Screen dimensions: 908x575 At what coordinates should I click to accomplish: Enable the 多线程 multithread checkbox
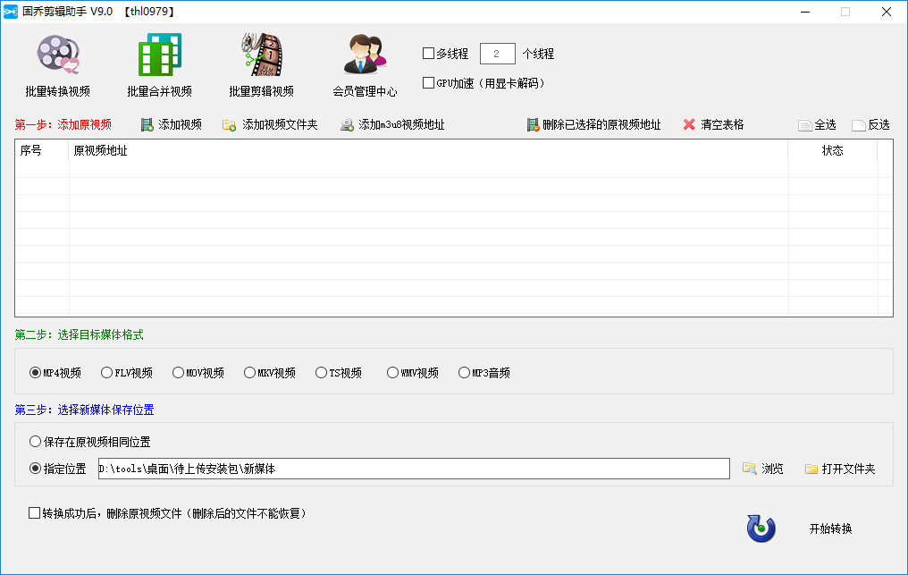tap(428, 54)
